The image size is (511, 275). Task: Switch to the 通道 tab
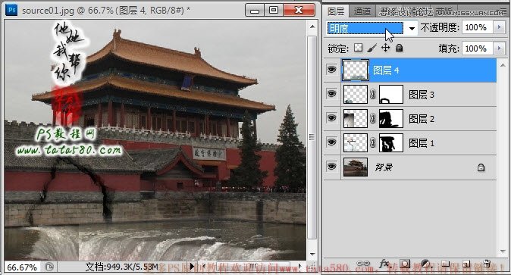362,11
